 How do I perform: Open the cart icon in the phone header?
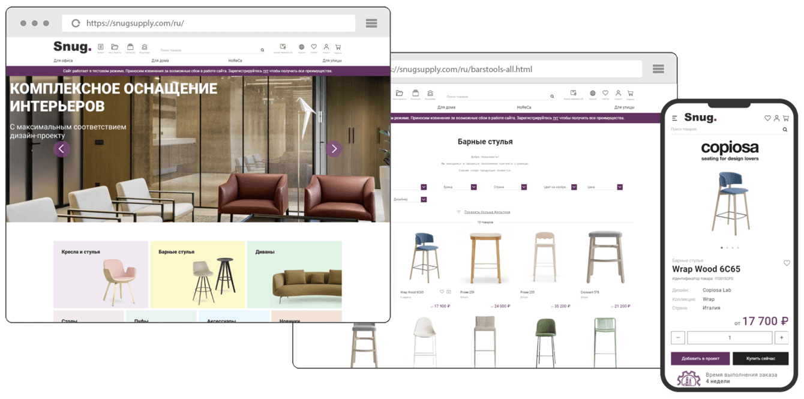click(785, 118)
